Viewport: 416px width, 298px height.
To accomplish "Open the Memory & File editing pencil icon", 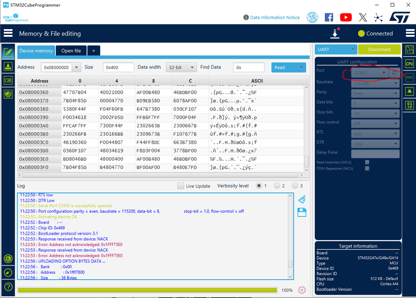I will coord(8,53).
